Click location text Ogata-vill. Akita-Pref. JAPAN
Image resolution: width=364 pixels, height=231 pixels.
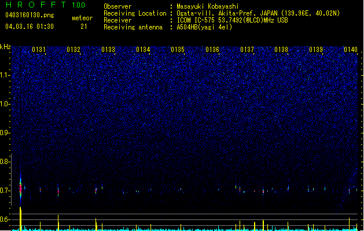click(x=226, y=13)
